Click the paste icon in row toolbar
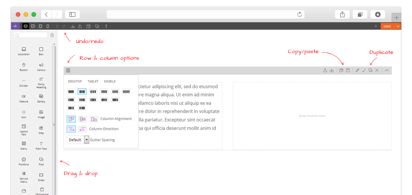The height and width of the screenshot is (195, 412). pyautogui.click(x=348, y=70)
